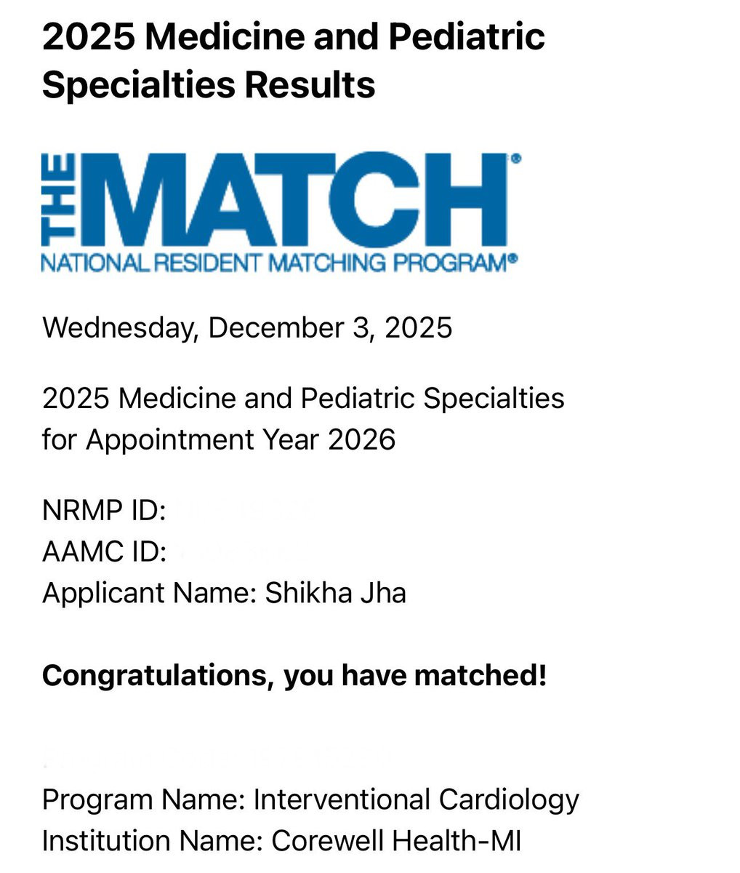This screenshot has width=740, height=873.
Task: Click the Program Name label
Action: point(143,800)
